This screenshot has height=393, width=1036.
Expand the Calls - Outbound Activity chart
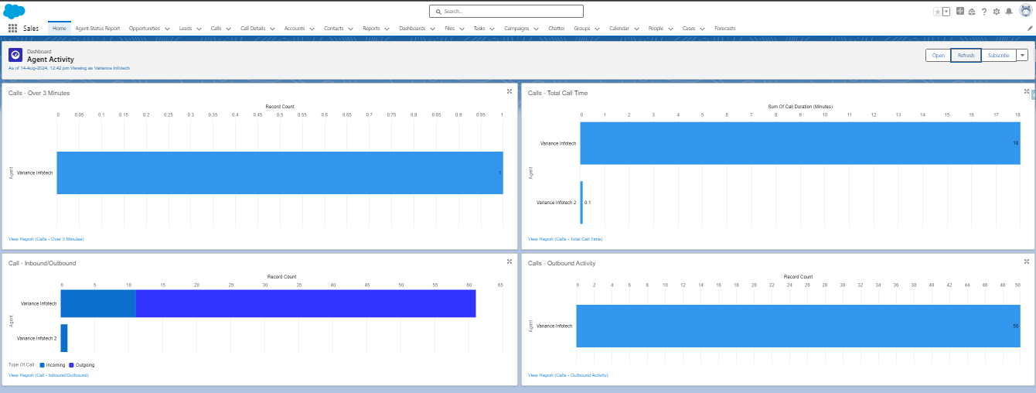click(x=1027, y=261)
